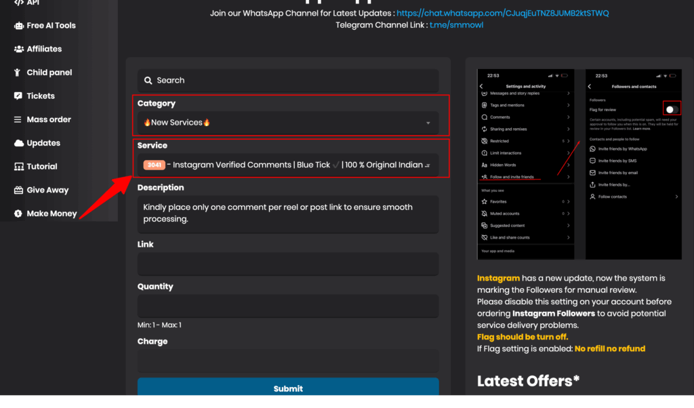Click the 'Min: 1 - Max: 1' text
Image resolution: width=694 pixels, height=408 pixels.
(x=159, y=325)
